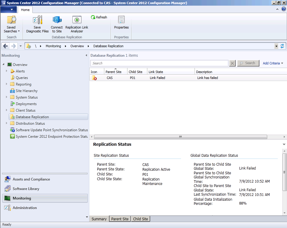Image resolution: width=287 pixels, height=228 pixels.
Task: Expand the Client Status tree node
Action: tap(7, 110)
